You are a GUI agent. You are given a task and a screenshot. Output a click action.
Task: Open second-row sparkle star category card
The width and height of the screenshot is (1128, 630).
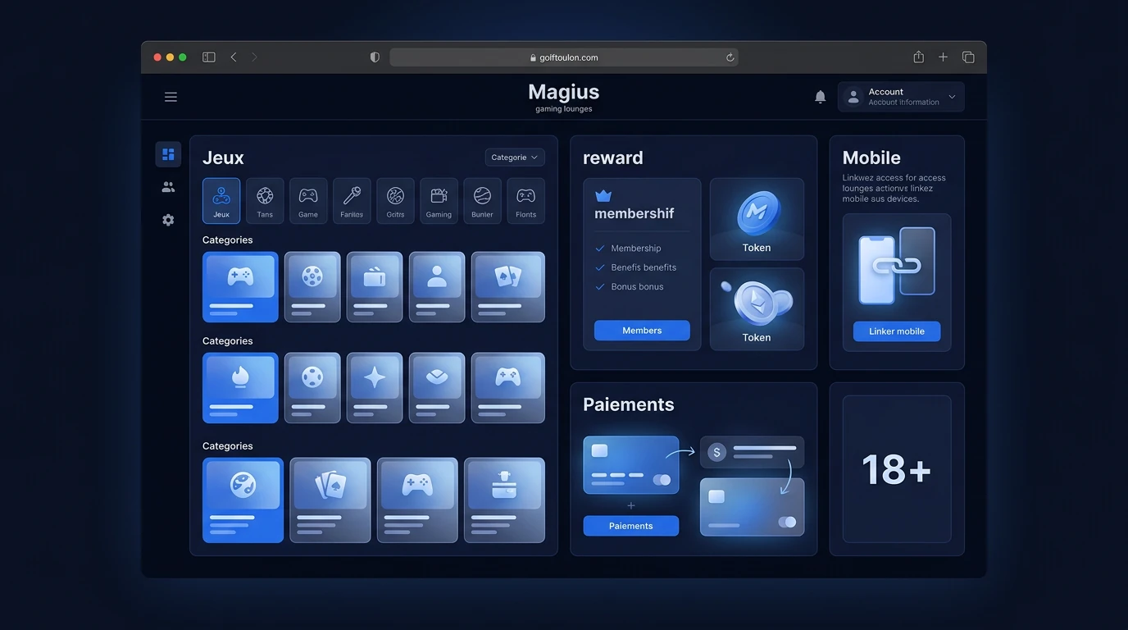coord(375,388)
